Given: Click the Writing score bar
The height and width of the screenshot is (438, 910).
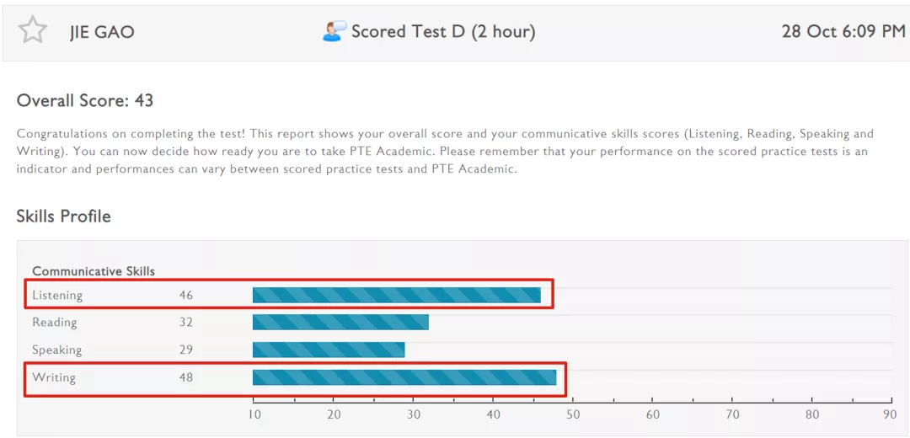Looking at the screenshot, I should tap(404, 377).
